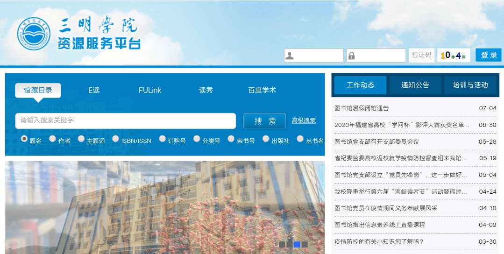This screenshot has width=504, height=254.
Task: Click the date 06-30
Action: click(x=488, y=125)
